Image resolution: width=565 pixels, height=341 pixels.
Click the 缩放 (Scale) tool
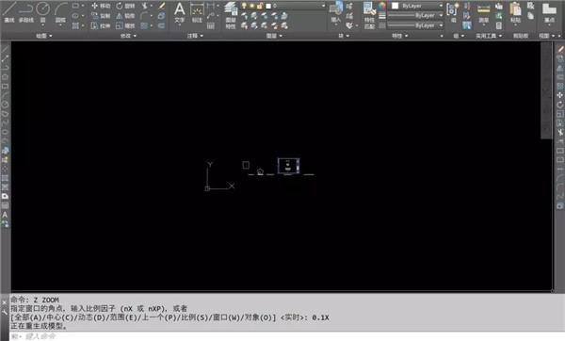tap(126, 26)
